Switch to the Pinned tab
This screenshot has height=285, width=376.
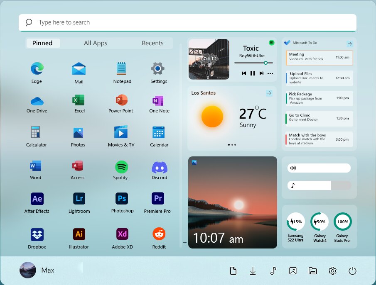pyautogui.click(x=43, y=43)
